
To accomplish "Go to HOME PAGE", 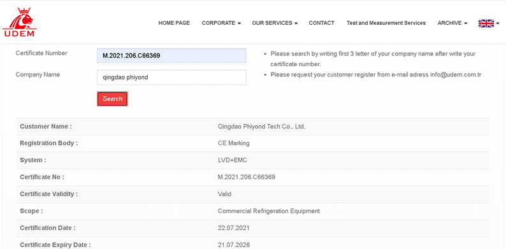I will click(174, 23).
